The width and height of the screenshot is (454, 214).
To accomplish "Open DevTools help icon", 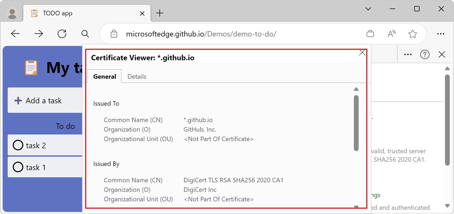I will 425,54.
